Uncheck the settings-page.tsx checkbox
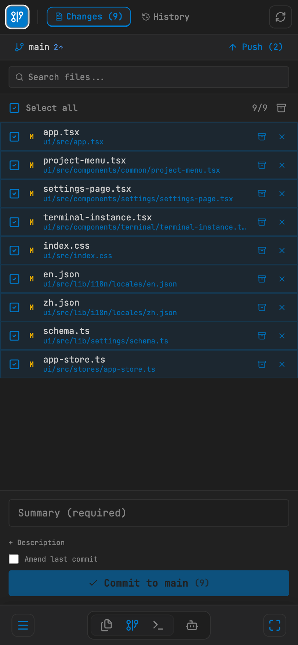Viewport: 298px width, 645px height. (14, 194)
